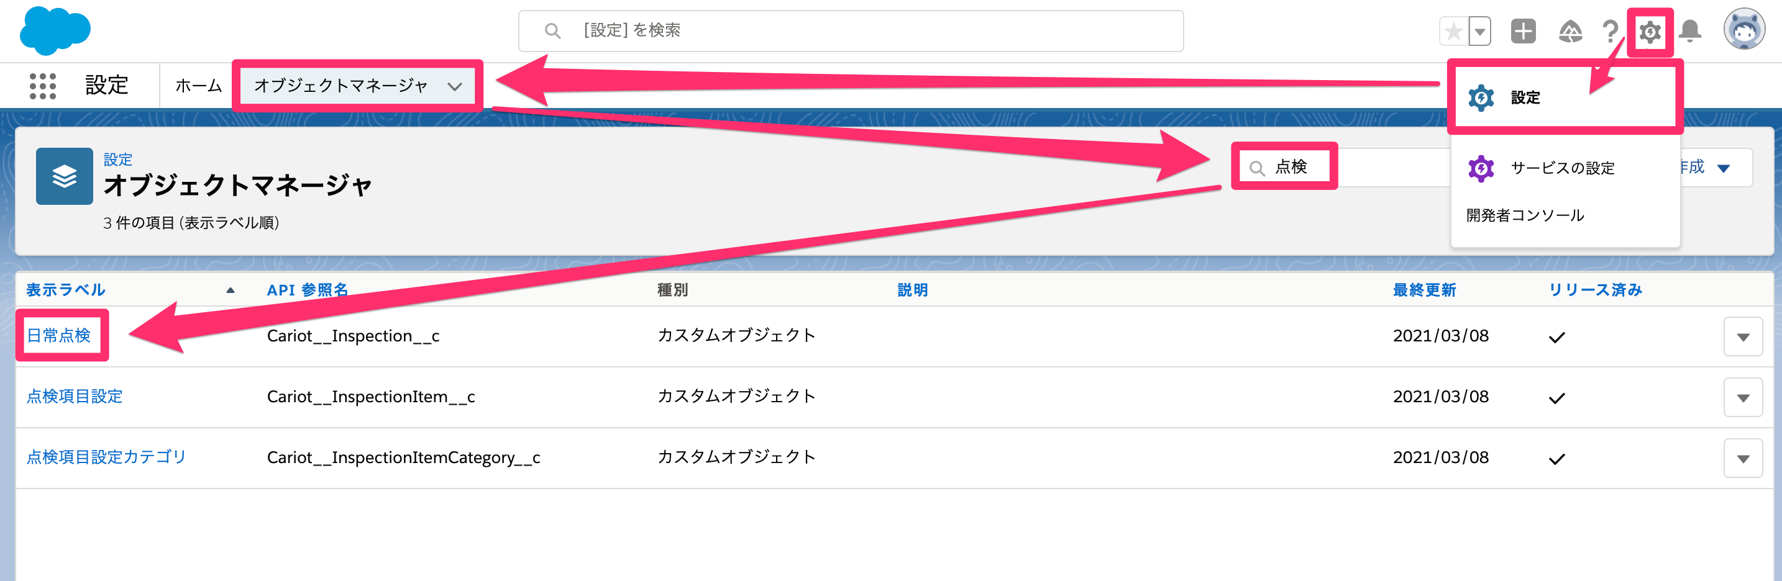
Task: Click the Salesforce cloud logo
Action: pyautogui.click(x=55, y=31)
